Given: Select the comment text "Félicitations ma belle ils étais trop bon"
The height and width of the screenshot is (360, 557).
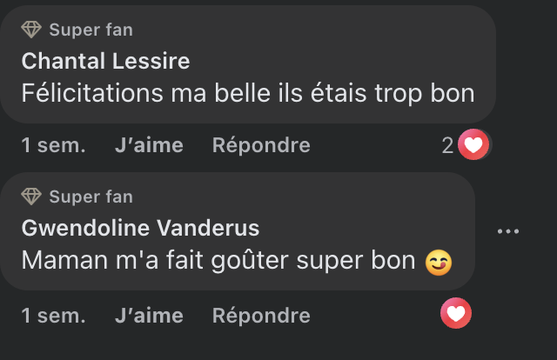Looking at the screenshot, I should pyautogui.click(x=247, y=92).
